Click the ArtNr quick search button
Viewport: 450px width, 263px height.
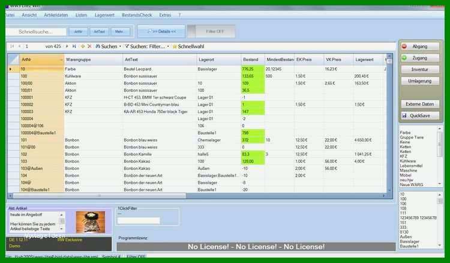point(78,32)
